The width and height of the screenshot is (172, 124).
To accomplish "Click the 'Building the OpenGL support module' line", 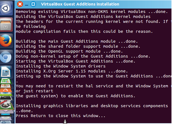I will [69, 51].
